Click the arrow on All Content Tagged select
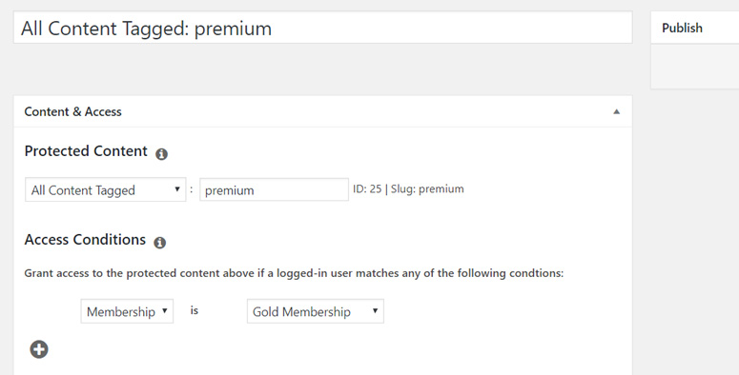This screenshot has height=375, width=739. click(x=177, y=189)
